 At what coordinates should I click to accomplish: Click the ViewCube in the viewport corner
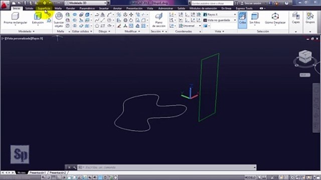305,56
